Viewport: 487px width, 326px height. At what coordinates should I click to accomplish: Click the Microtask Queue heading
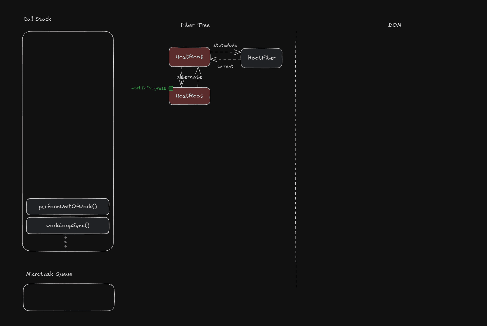[49, 274]
